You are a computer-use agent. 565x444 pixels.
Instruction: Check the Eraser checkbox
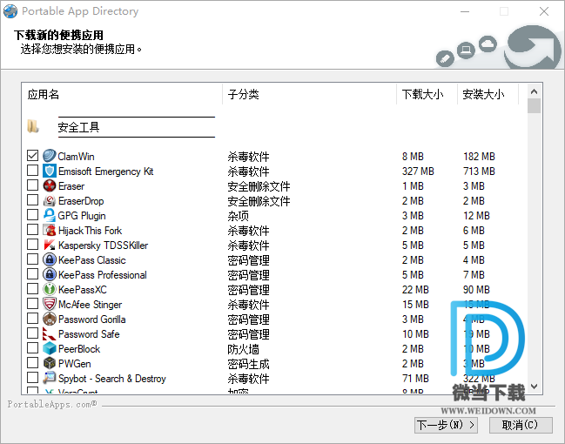click(x=32, y=185)
